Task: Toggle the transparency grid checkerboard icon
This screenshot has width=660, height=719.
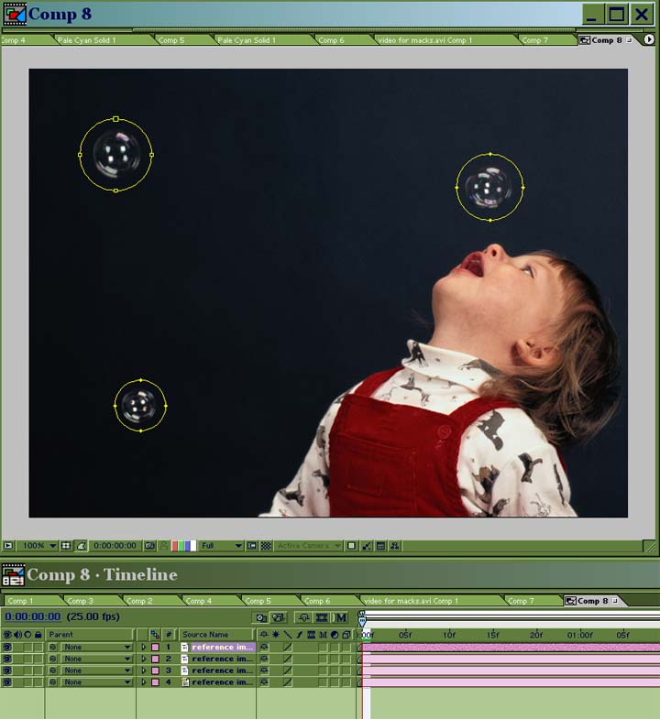Action: [266, 546]
